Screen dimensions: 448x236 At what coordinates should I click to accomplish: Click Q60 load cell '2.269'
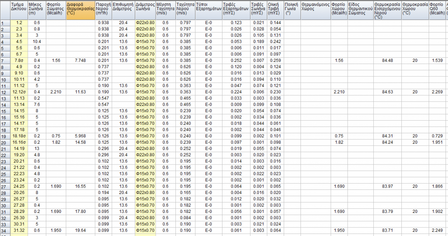(x=437, y=92)
